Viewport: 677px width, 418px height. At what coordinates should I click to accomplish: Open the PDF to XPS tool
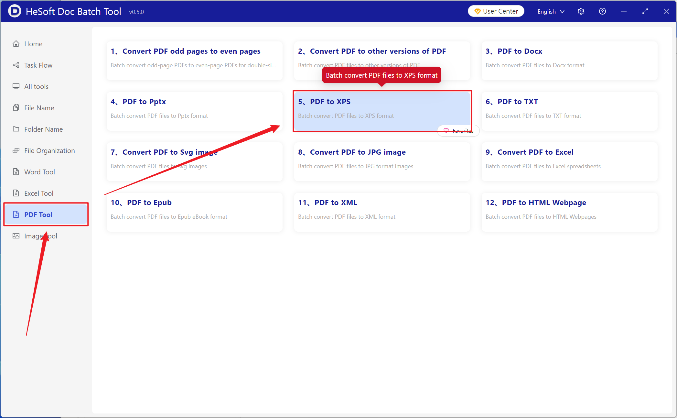382,111
